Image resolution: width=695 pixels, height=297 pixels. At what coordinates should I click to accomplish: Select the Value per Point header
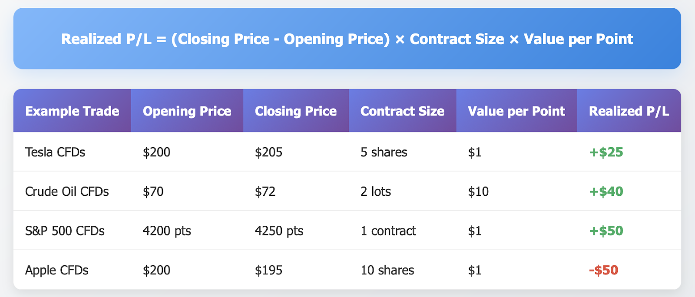tap(516, 111)
